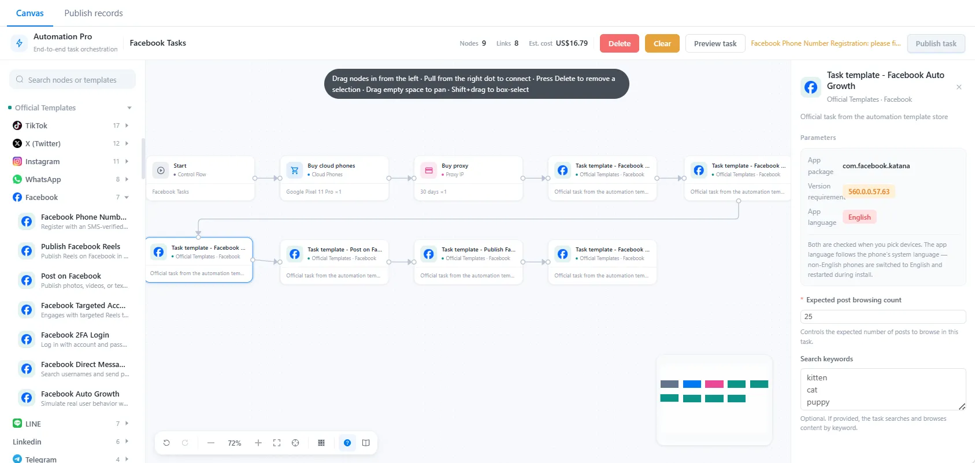Image resolution: width=975 pixels, height=463 pixels.
Task: Click the Facebook Tasks title
Action: (x=158, y=43)
